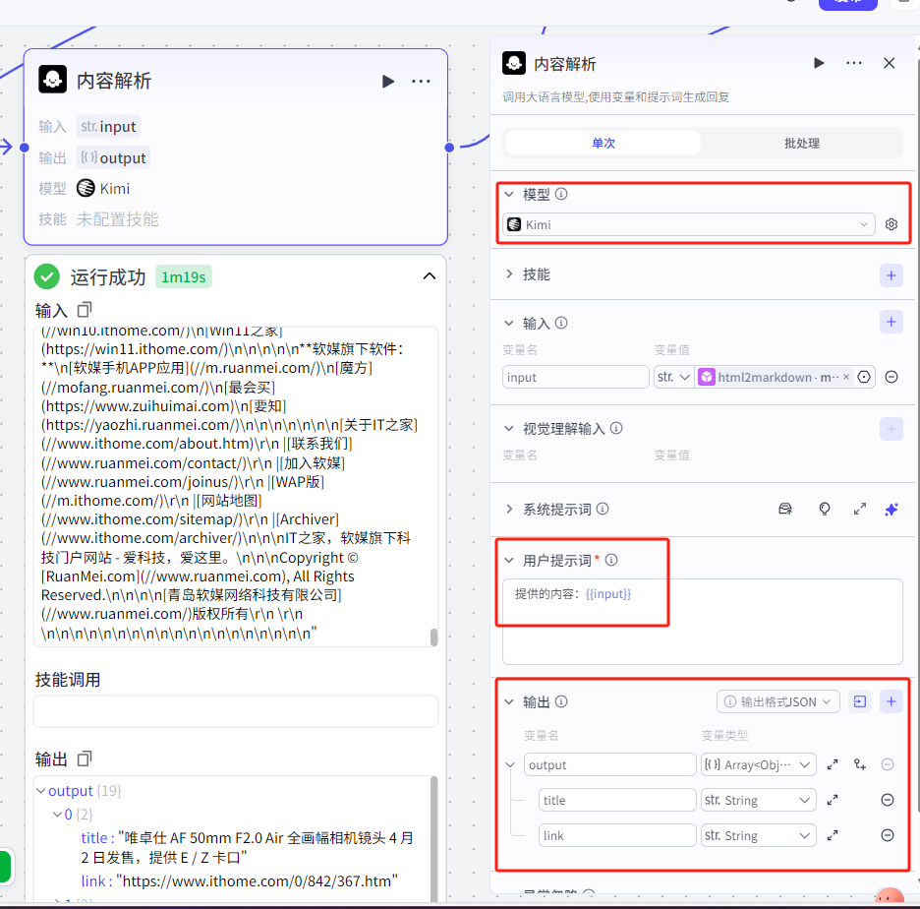
Task: Open variable selector for input value
Action: tap(864, 377)
